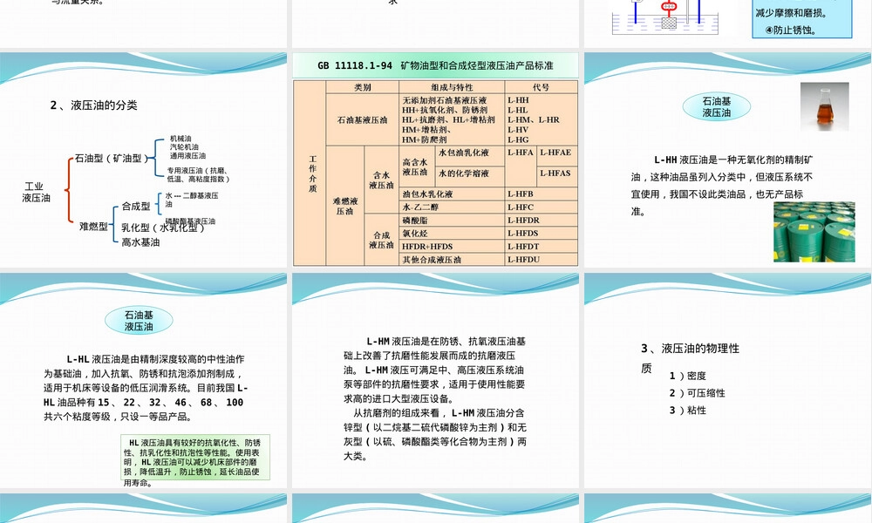Click the 难燃液压油 table cell
Image resolution: width=872 pixels, height=523 pixels.
coord(344,206)
